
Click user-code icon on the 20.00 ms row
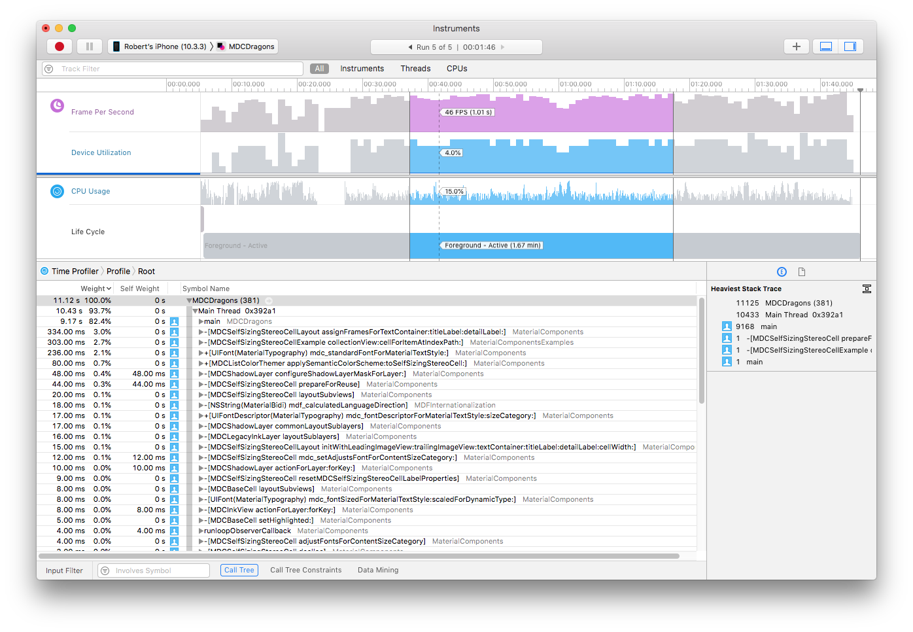click(x=174, y=395)
